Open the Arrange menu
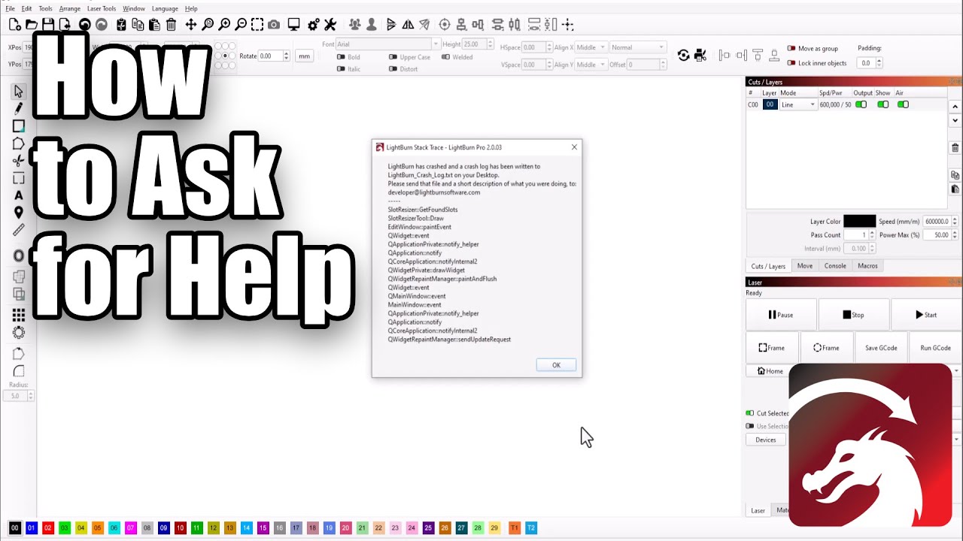 (x=69, y=8)
